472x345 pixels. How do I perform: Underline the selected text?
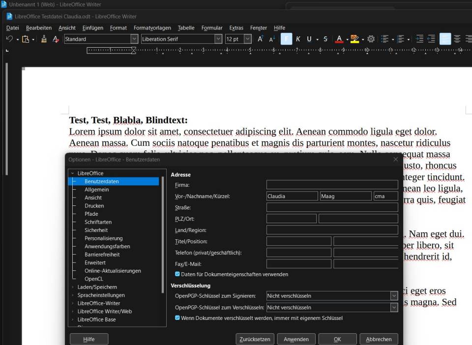(x=309, y=39)
